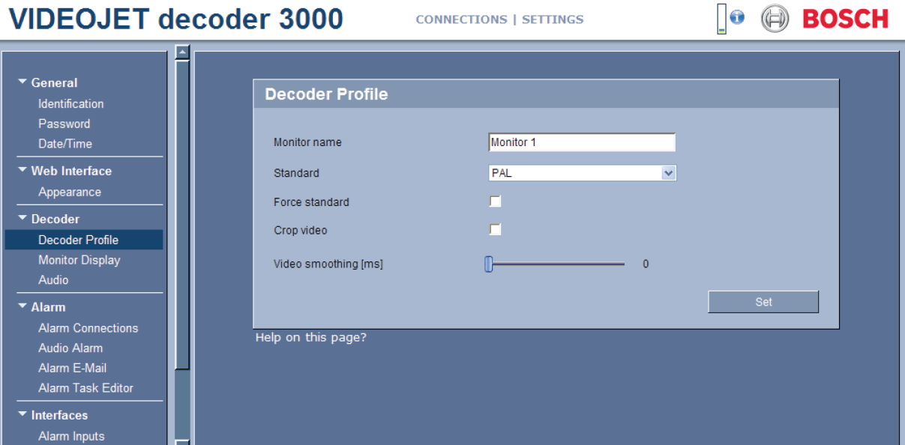Click the sidebar scroll up arrow
Image resolution: width=905 pixels, height=445 pixels.
tap(182, 52)
